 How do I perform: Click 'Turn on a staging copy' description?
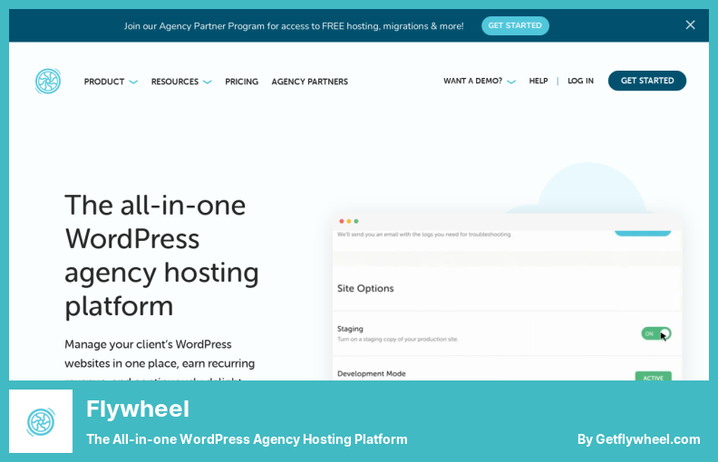(x=397, y=339)
